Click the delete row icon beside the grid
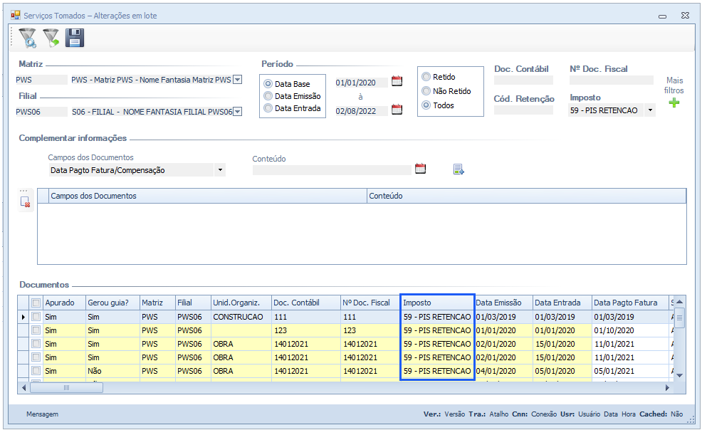702x430 pixels. click(26, 202)
